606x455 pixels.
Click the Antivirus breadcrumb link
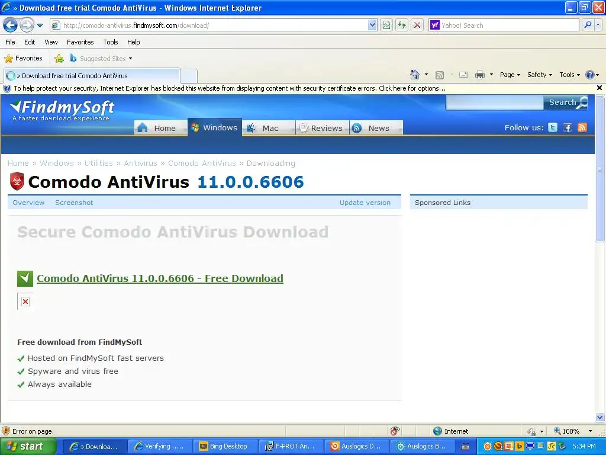[x=140, y=163]
